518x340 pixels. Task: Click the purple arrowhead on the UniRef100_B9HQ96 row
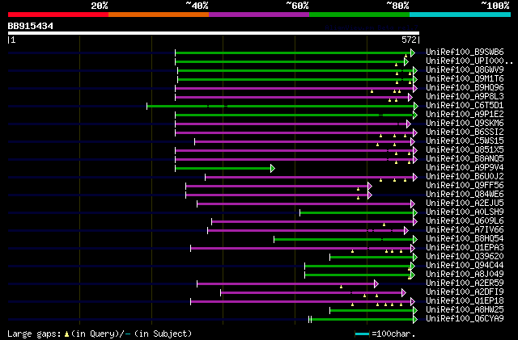point(415,88)
